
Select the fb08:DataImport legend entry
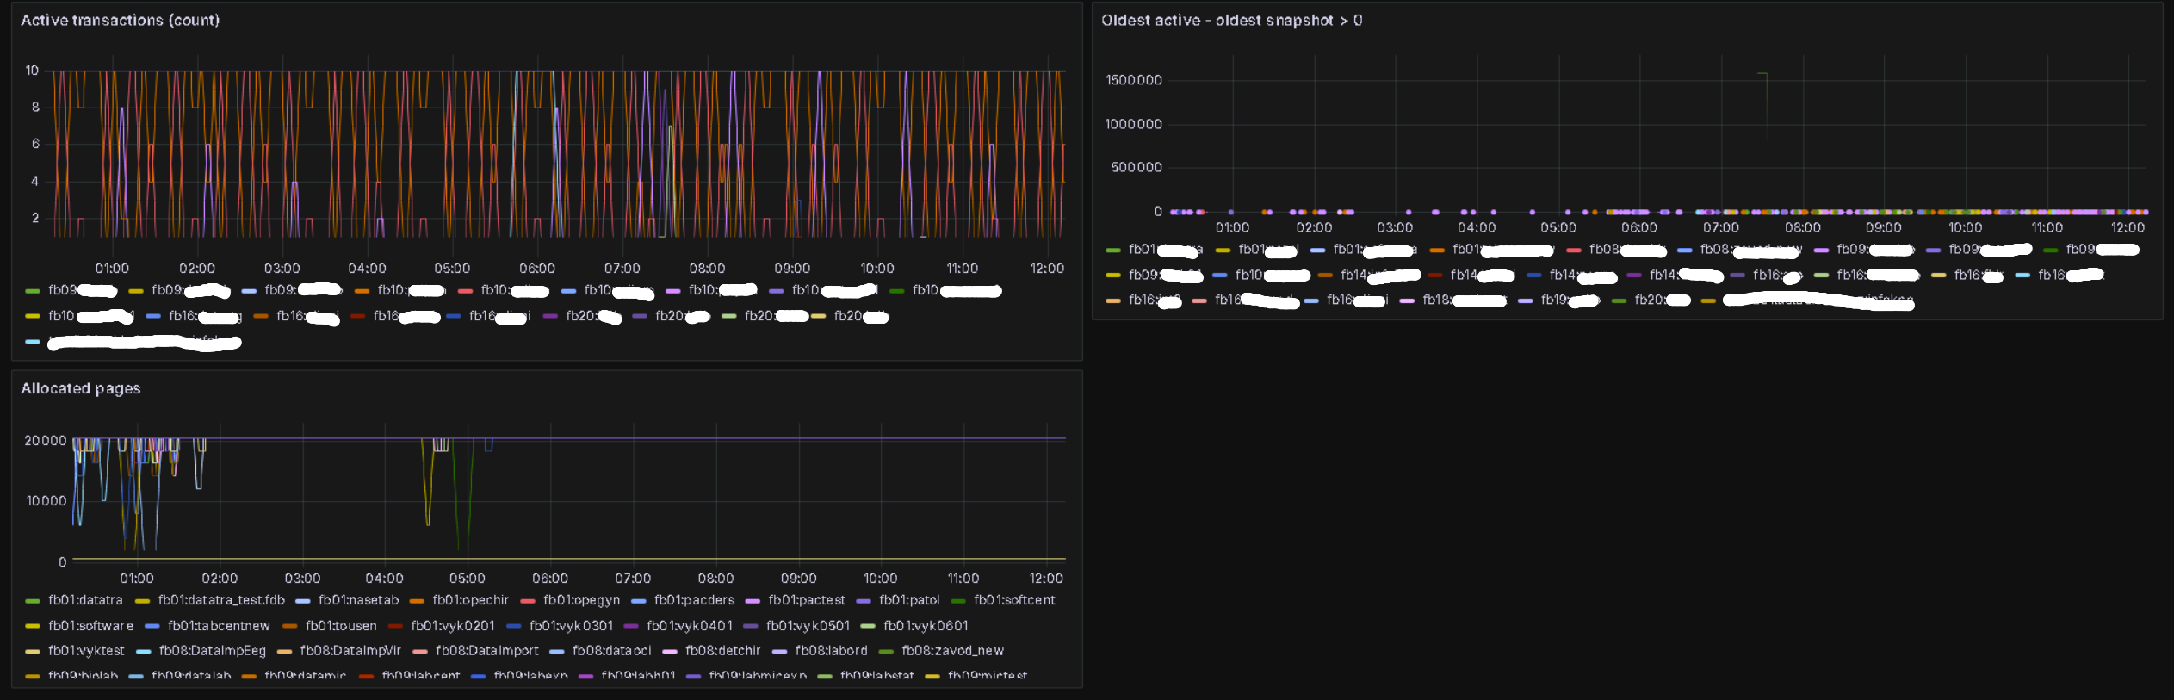487,651
